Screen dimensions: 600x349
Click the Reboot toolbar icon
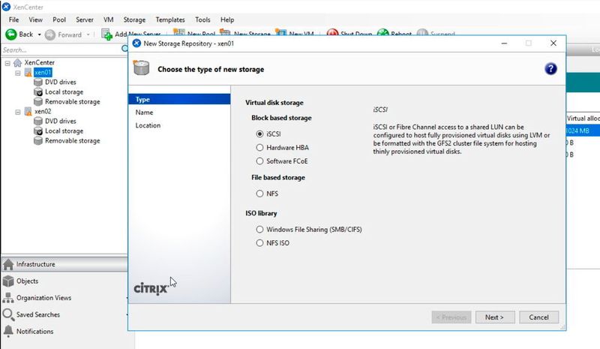coord(382,34)
